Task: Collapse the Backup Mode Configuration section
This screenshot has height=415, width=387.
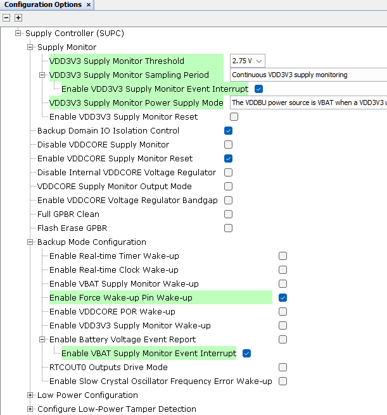Action: 30,242
